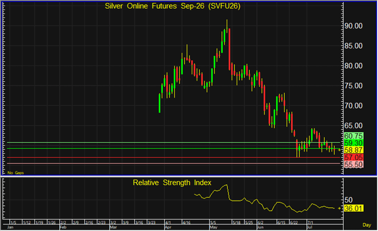The height and width of the screenshot is (231, 378).
Task: Select the 1/5 date marker on timeline
Action: click(13, 222)
